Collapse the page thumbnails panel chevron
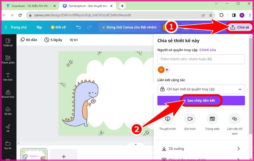This screenshot has height=161, width=254. (x=136, y=144)
